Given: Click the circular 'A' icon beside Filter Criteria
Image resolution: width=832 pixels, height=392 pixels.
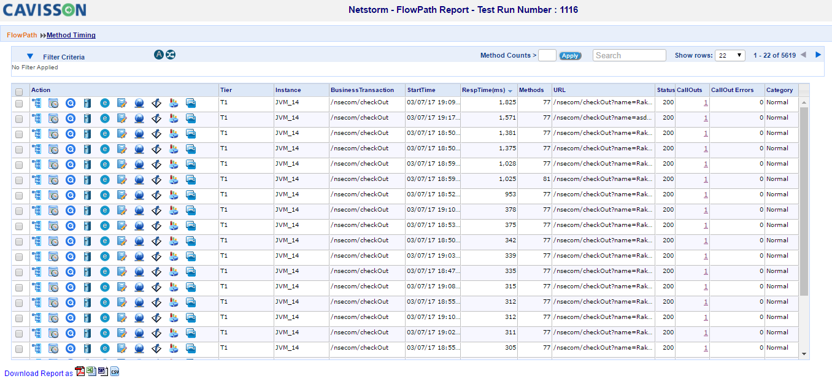Looking at the screenshot, I should [x=159, y=55].
